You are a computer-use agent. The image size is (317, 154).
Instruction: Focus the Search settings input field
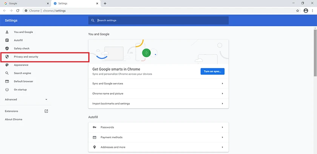tap(163, 20)
